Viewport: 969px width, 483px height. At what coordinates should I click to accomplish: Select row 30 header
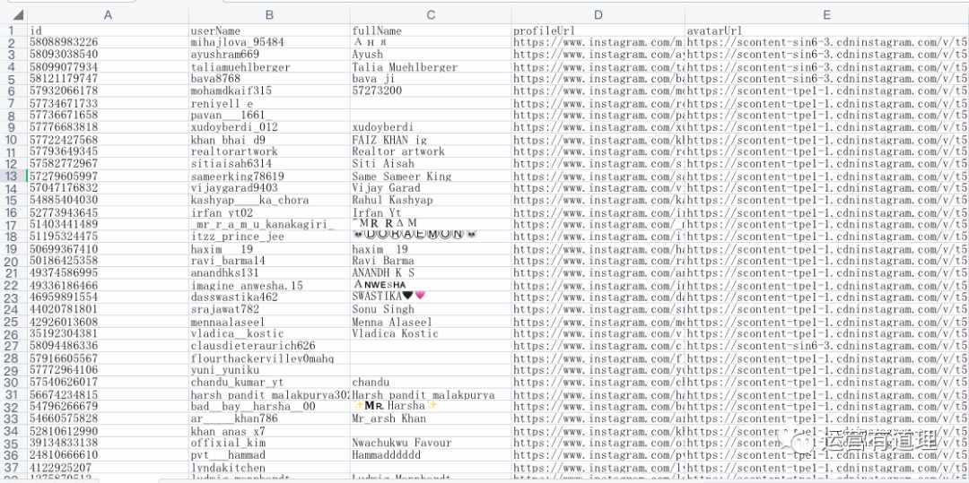pyautogui.click(x=11, y=382)
